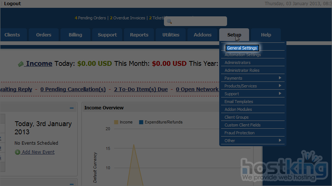Expand the Payments submenu
The height and width of the screenshot is (186, 332).
coord(280,78)
